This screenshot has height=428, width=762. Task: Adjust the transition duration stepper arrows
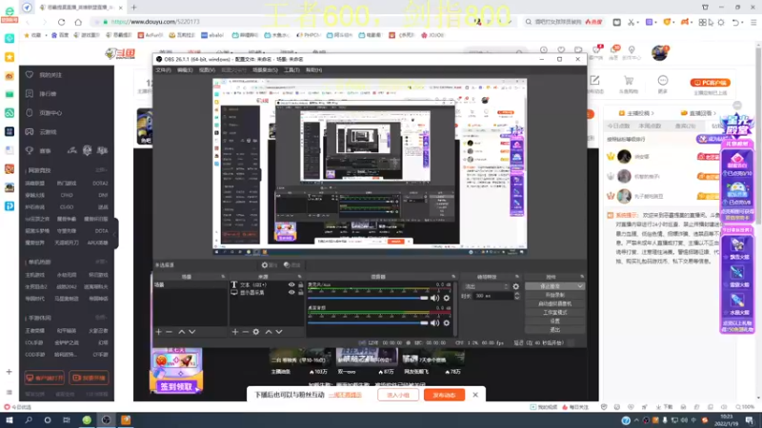coord(516,296)
